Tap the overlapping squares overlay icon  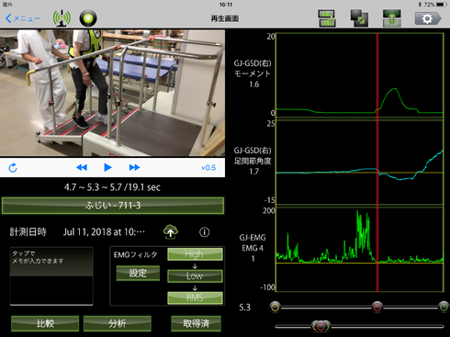click(359, 18)
